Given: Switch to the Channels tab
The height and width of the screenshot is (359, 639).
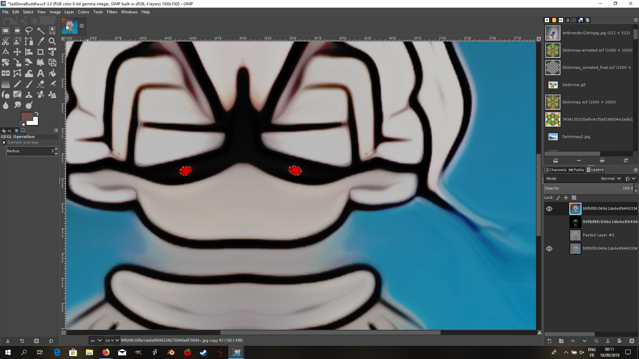Looking at the screenshot, I should tap(555, 170).
